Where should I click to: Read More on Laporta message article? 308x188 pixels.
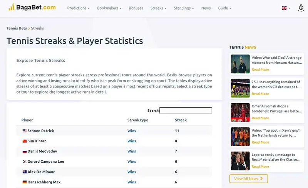[260, 167]
